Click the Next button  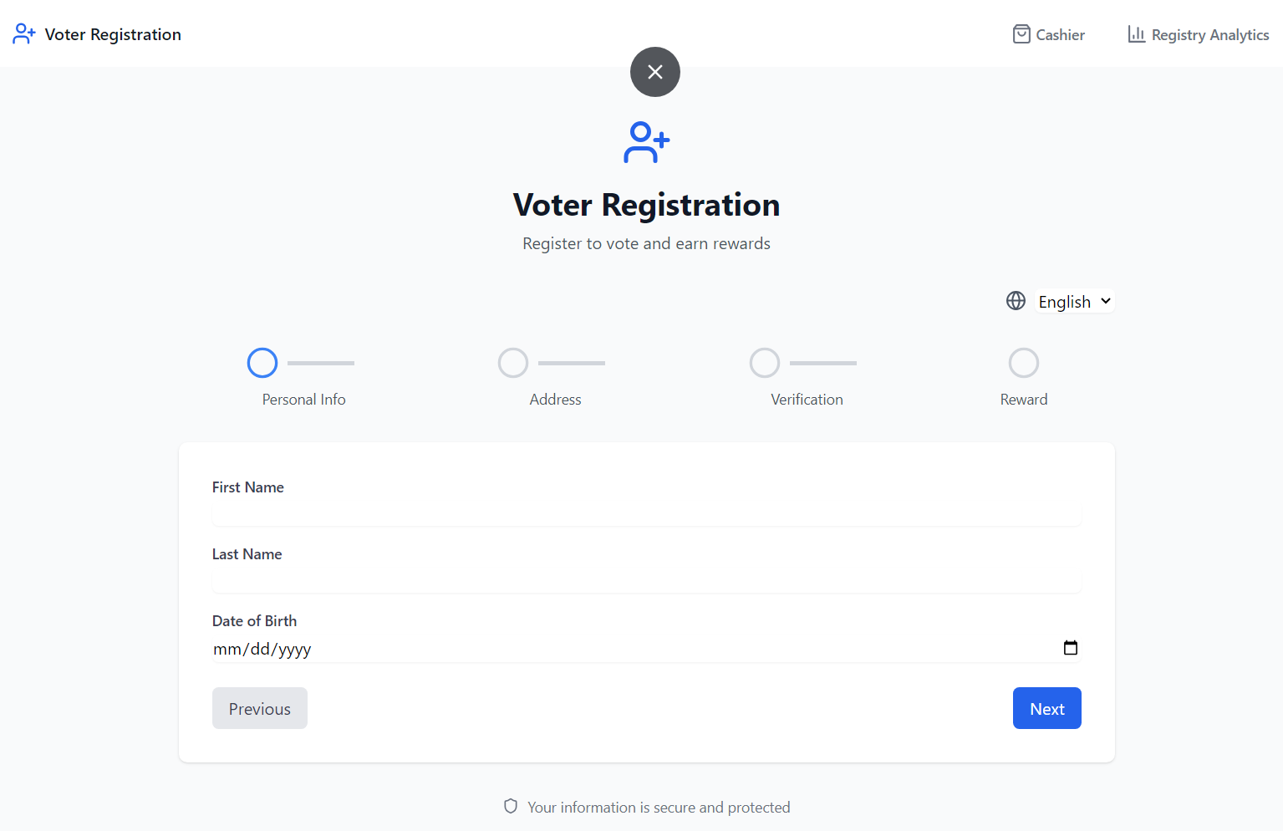point(1046,708)
